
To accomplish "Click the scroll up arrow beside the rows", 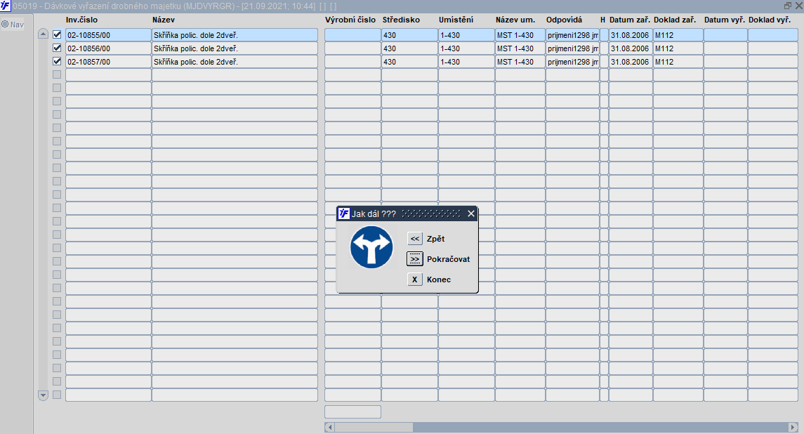I will click(43, 34).
